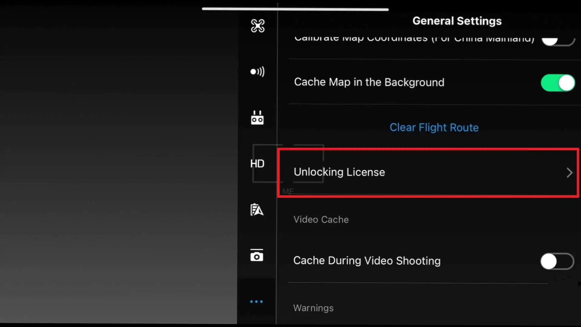This screenshot has height=327, width=581.
Task: Select the General Settings ellipsis icon
Action: point(257,302)
